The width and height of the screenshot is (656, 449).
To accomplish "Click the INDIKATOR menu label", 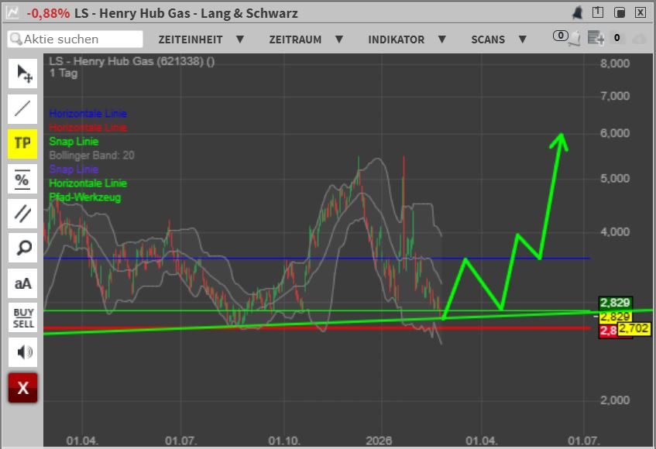I will pos(397,39).
